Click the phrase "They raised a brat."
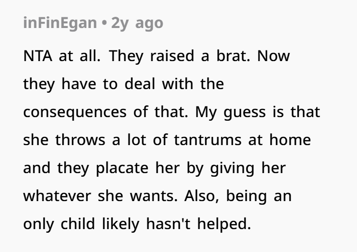 click(180, 56)
